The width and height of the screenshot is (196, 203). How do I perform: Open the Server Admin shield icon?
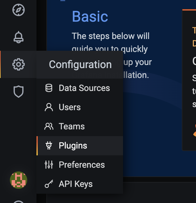click(18, 92)
